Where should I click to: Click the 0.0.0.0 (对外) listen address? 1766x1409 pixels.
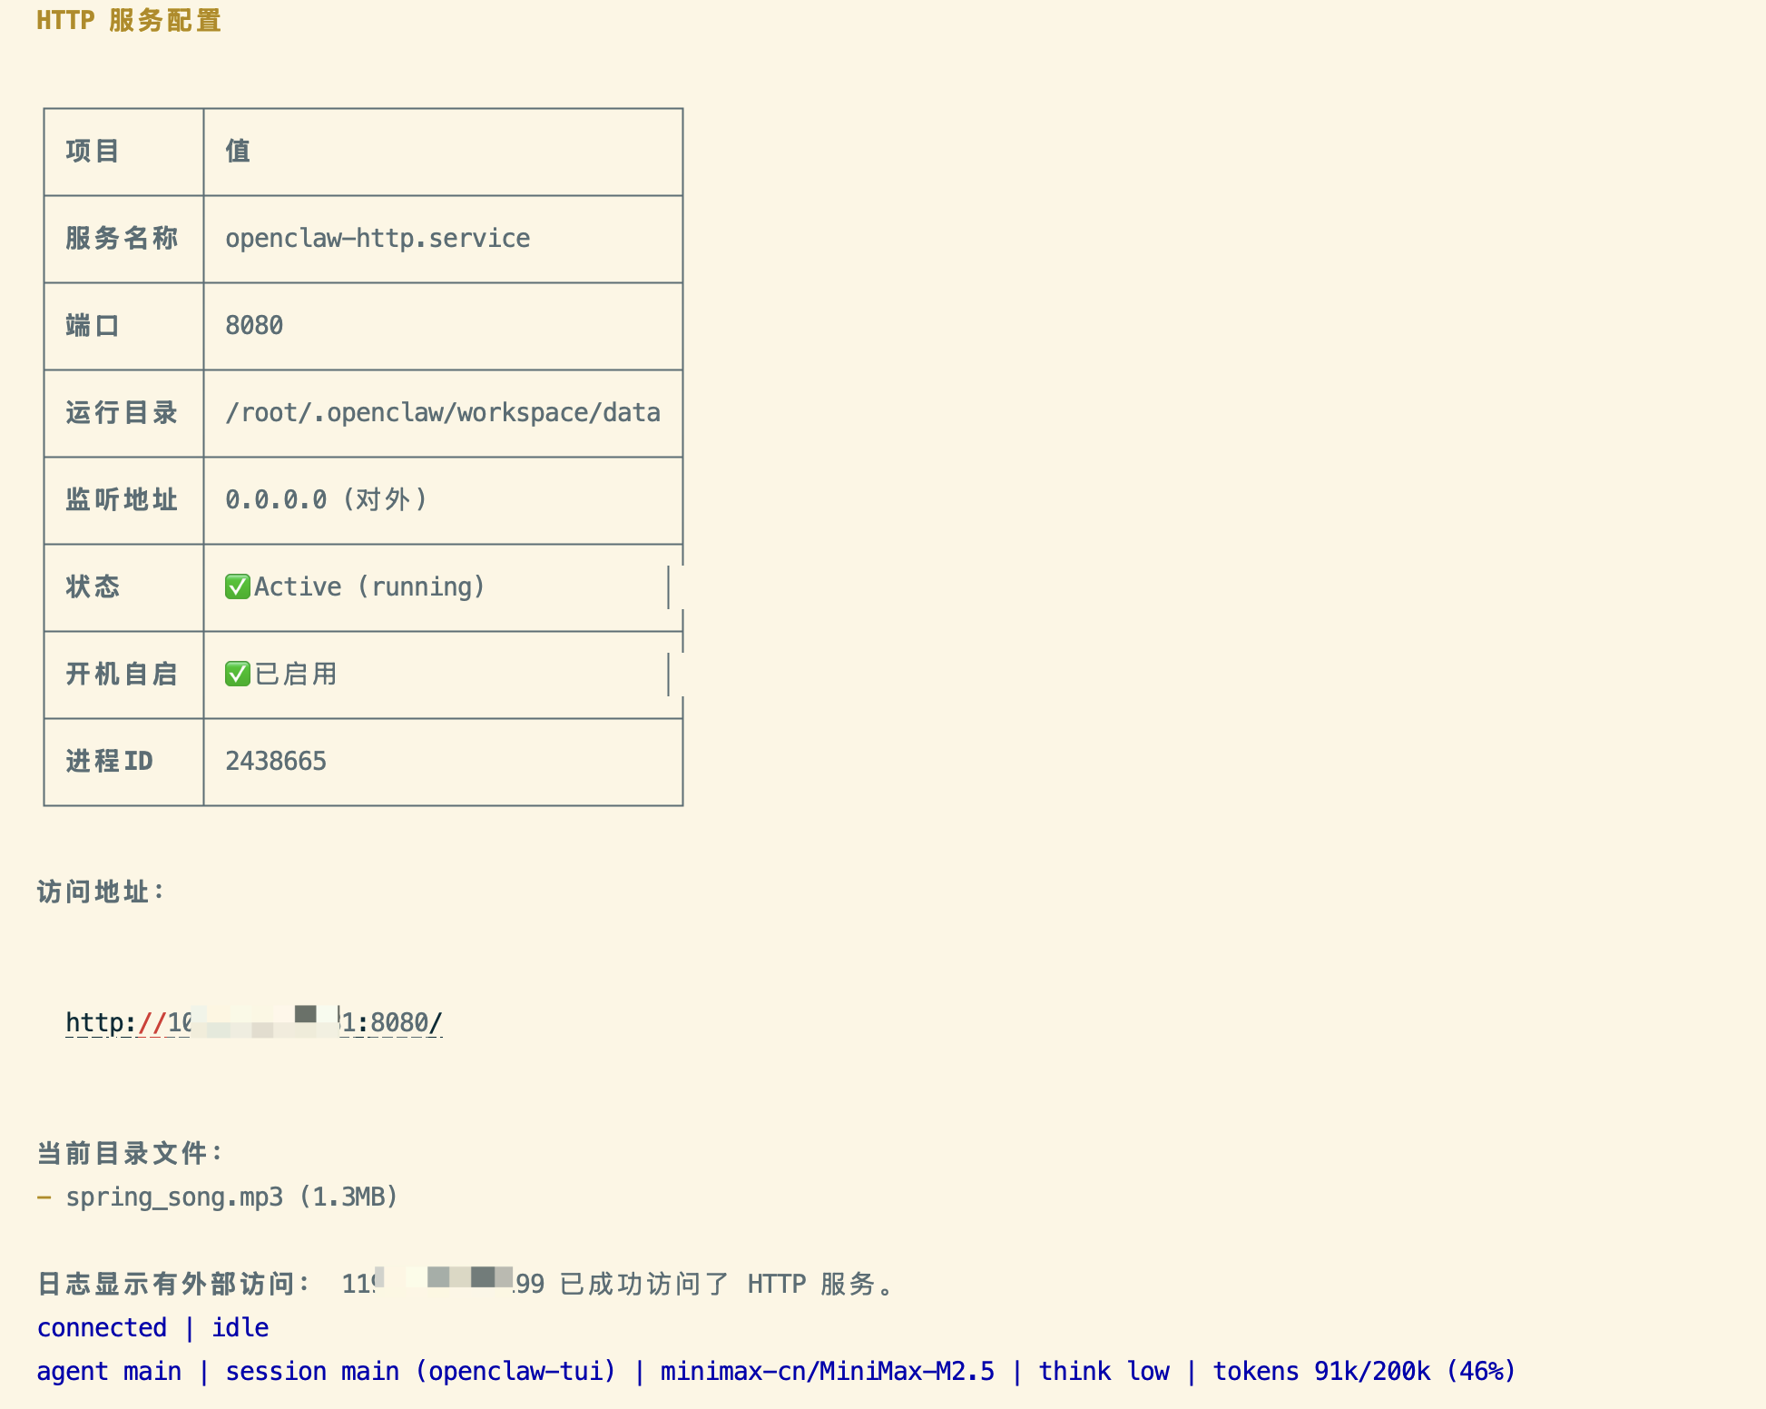(x=326, y=499)
